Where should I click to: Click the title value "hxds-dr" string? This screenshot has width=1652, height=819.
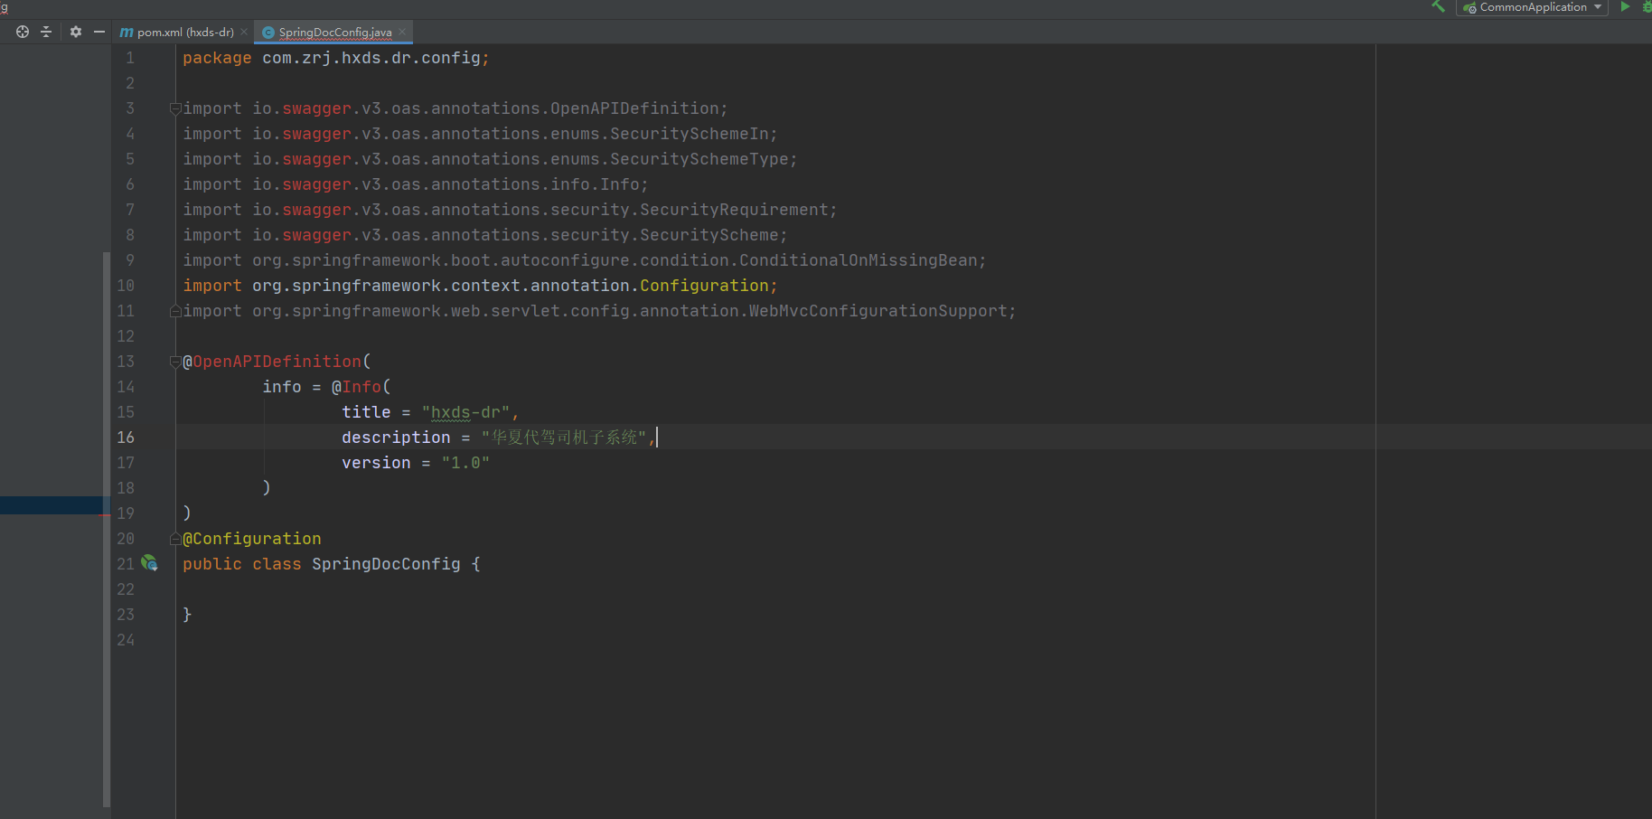point(465,412)
